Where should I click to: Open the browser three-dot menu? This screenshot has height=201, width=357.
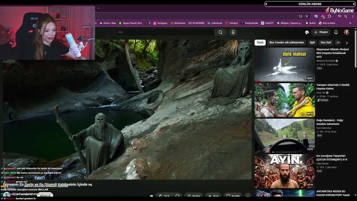[352, 16]
